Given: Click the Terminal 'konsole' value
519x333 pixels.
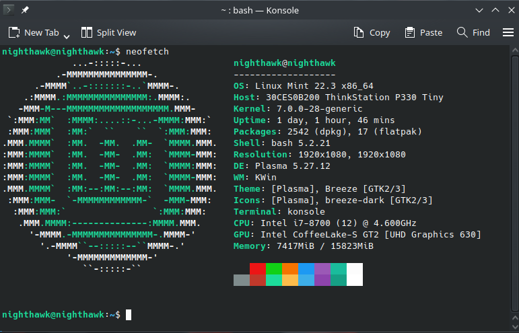Looking at the screenshot, I should pos(306,212).
